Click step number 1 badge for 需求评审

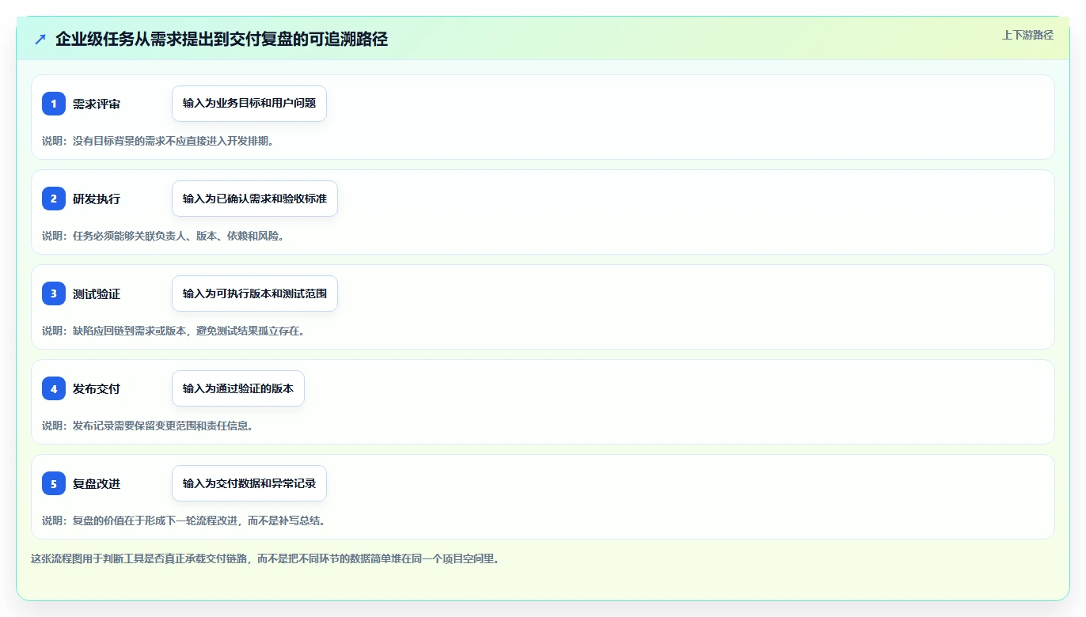click(54, 104)
